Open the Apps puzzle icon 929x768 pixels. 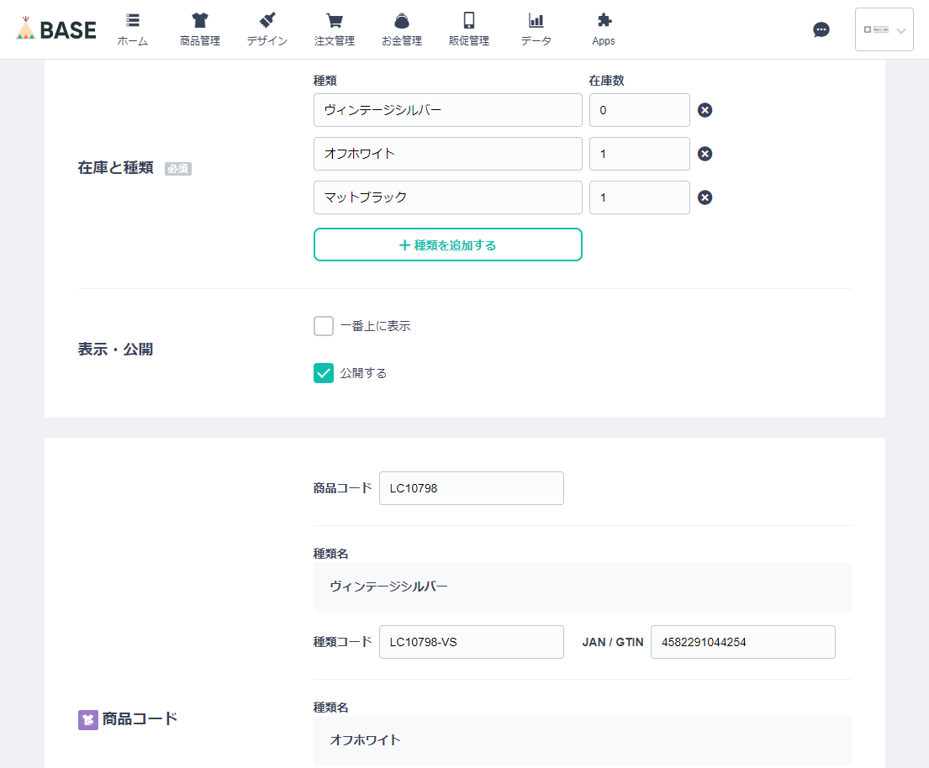pos(603,21)
